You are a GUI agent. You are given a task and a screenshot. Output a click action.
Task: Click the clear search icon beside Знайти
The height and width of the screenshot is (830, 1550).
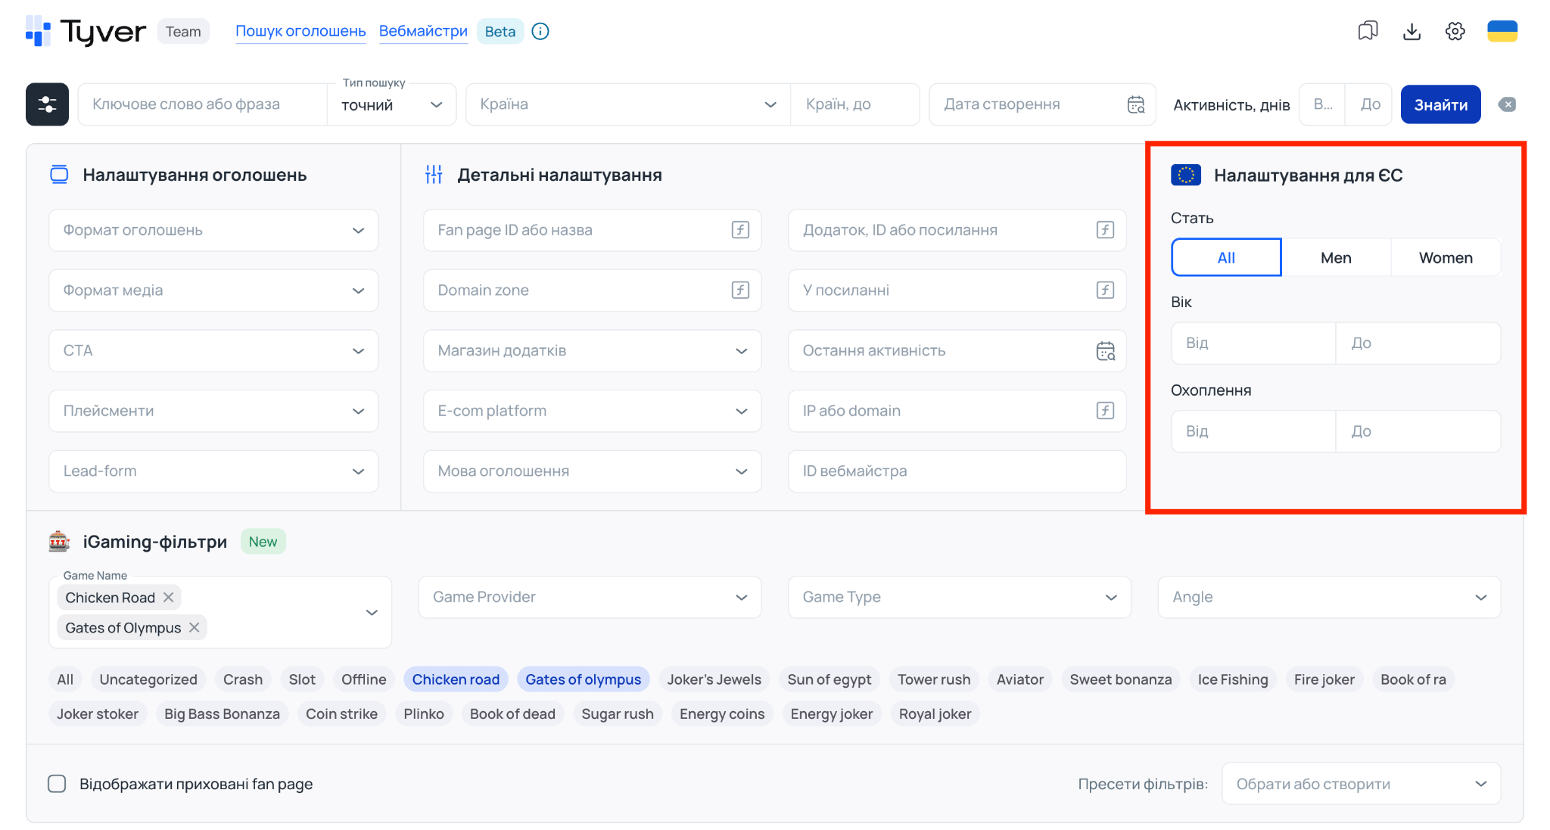[x=1507, y=104]
